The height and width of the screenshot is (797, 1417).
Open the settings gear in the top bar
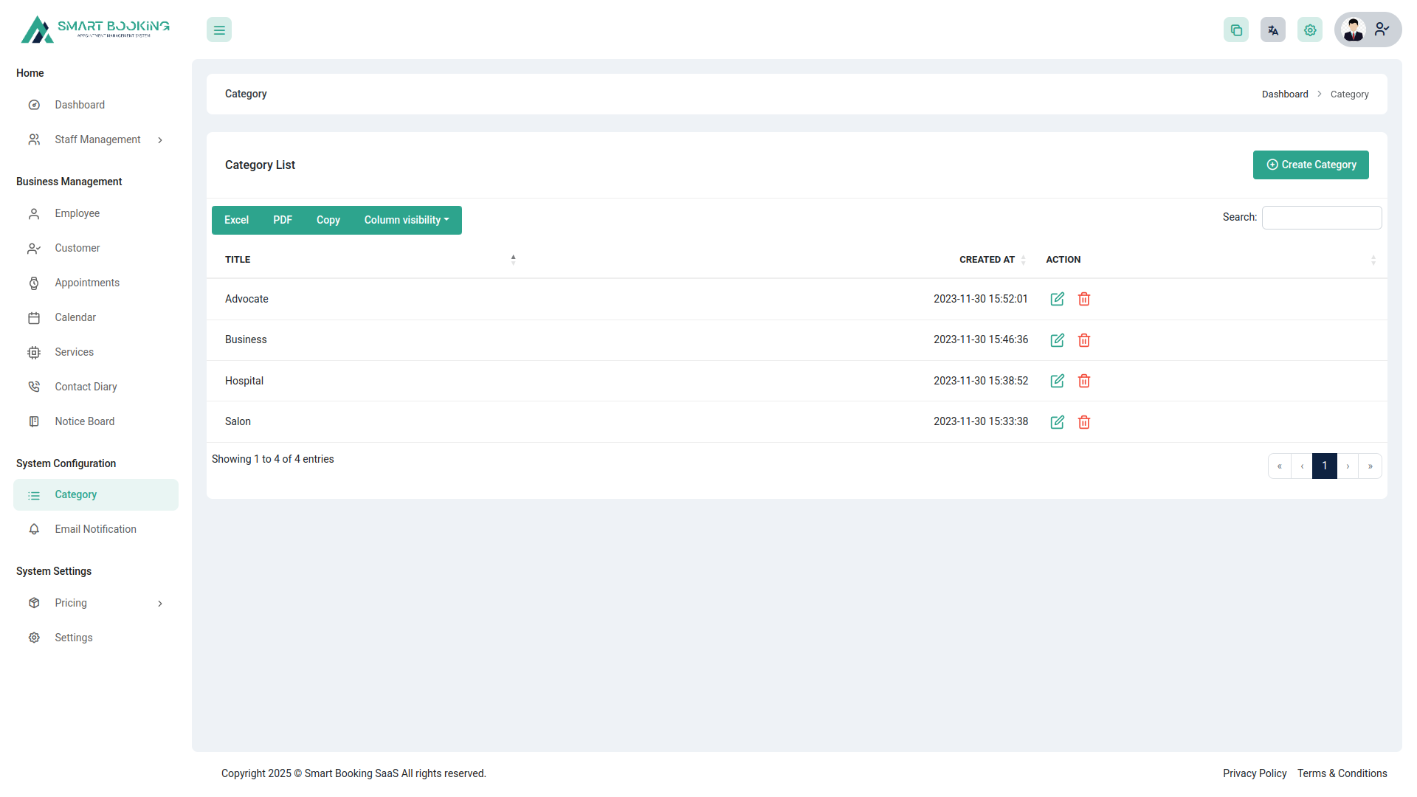tap(1309, 30)
